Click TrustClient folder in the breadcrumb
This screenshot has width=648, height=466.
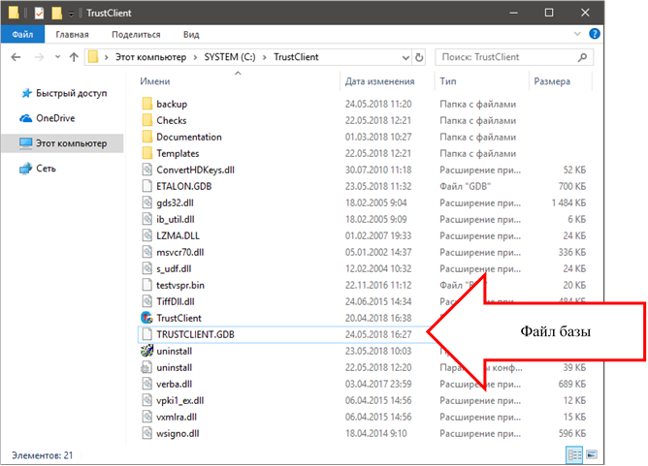click(x=296, y=57)
